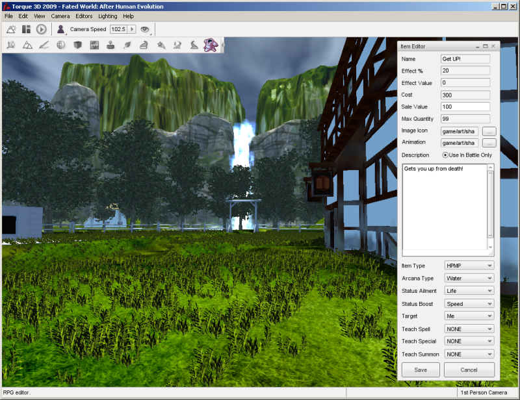Toggle the eye visibility options icon

coord(145,29)
